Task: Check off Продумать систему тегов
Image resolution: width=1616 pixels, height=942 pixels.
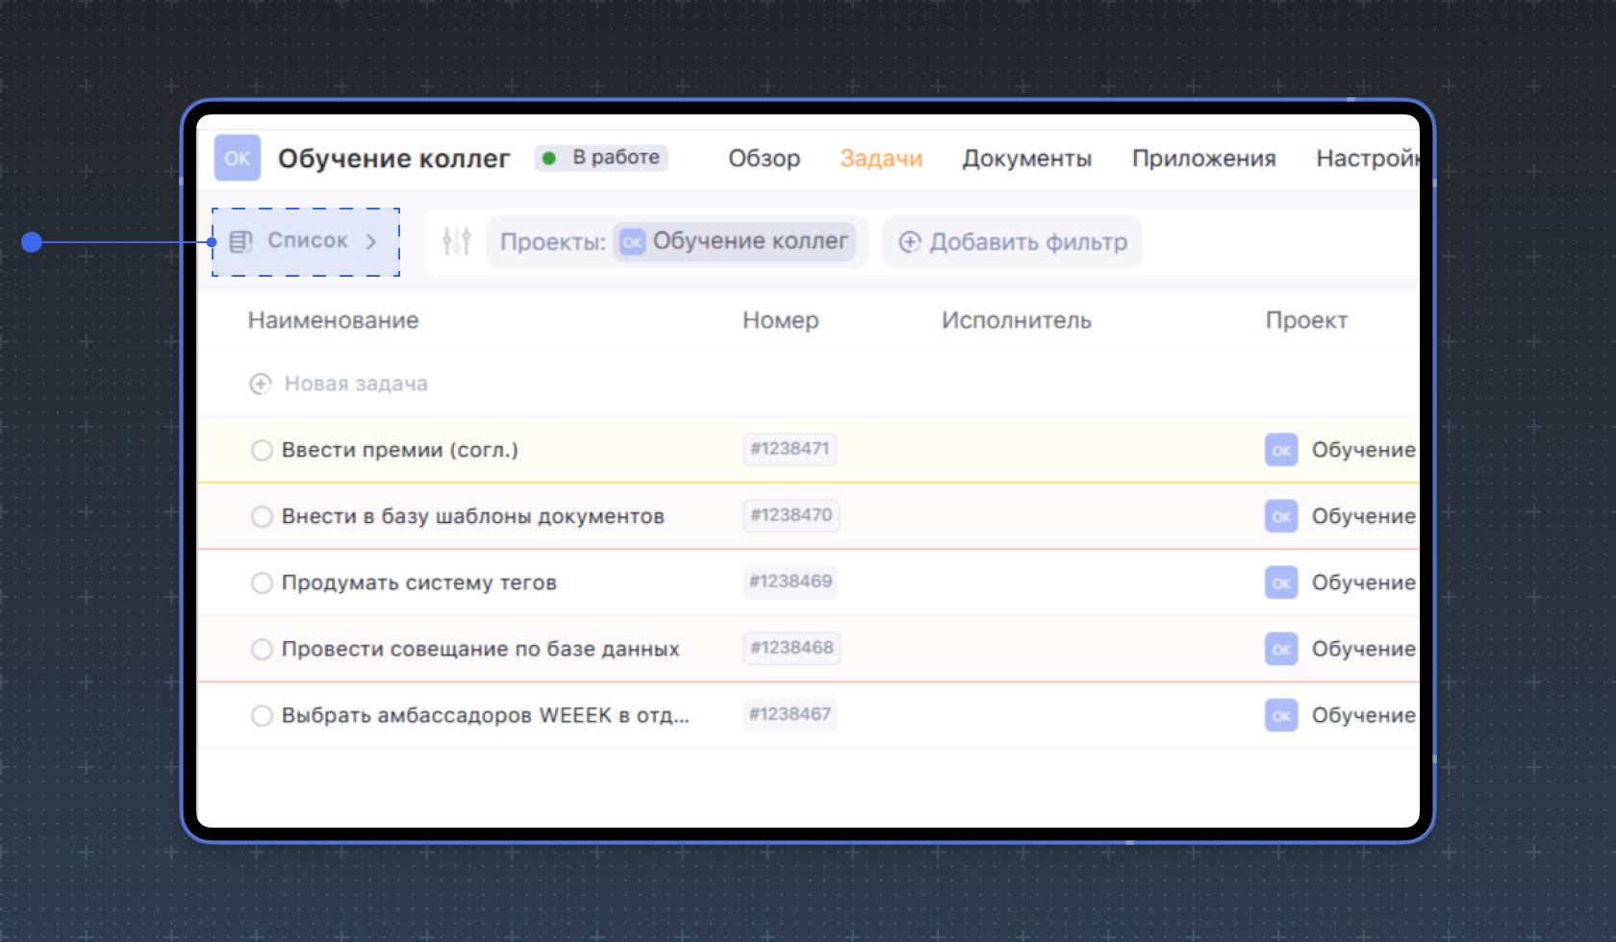Action: click(261, 583)
